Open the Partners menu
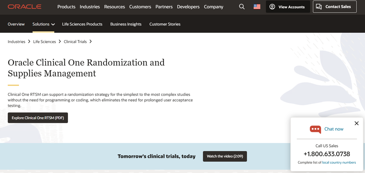This screenshot has height=173, width=365. click(x=164, y=7)
